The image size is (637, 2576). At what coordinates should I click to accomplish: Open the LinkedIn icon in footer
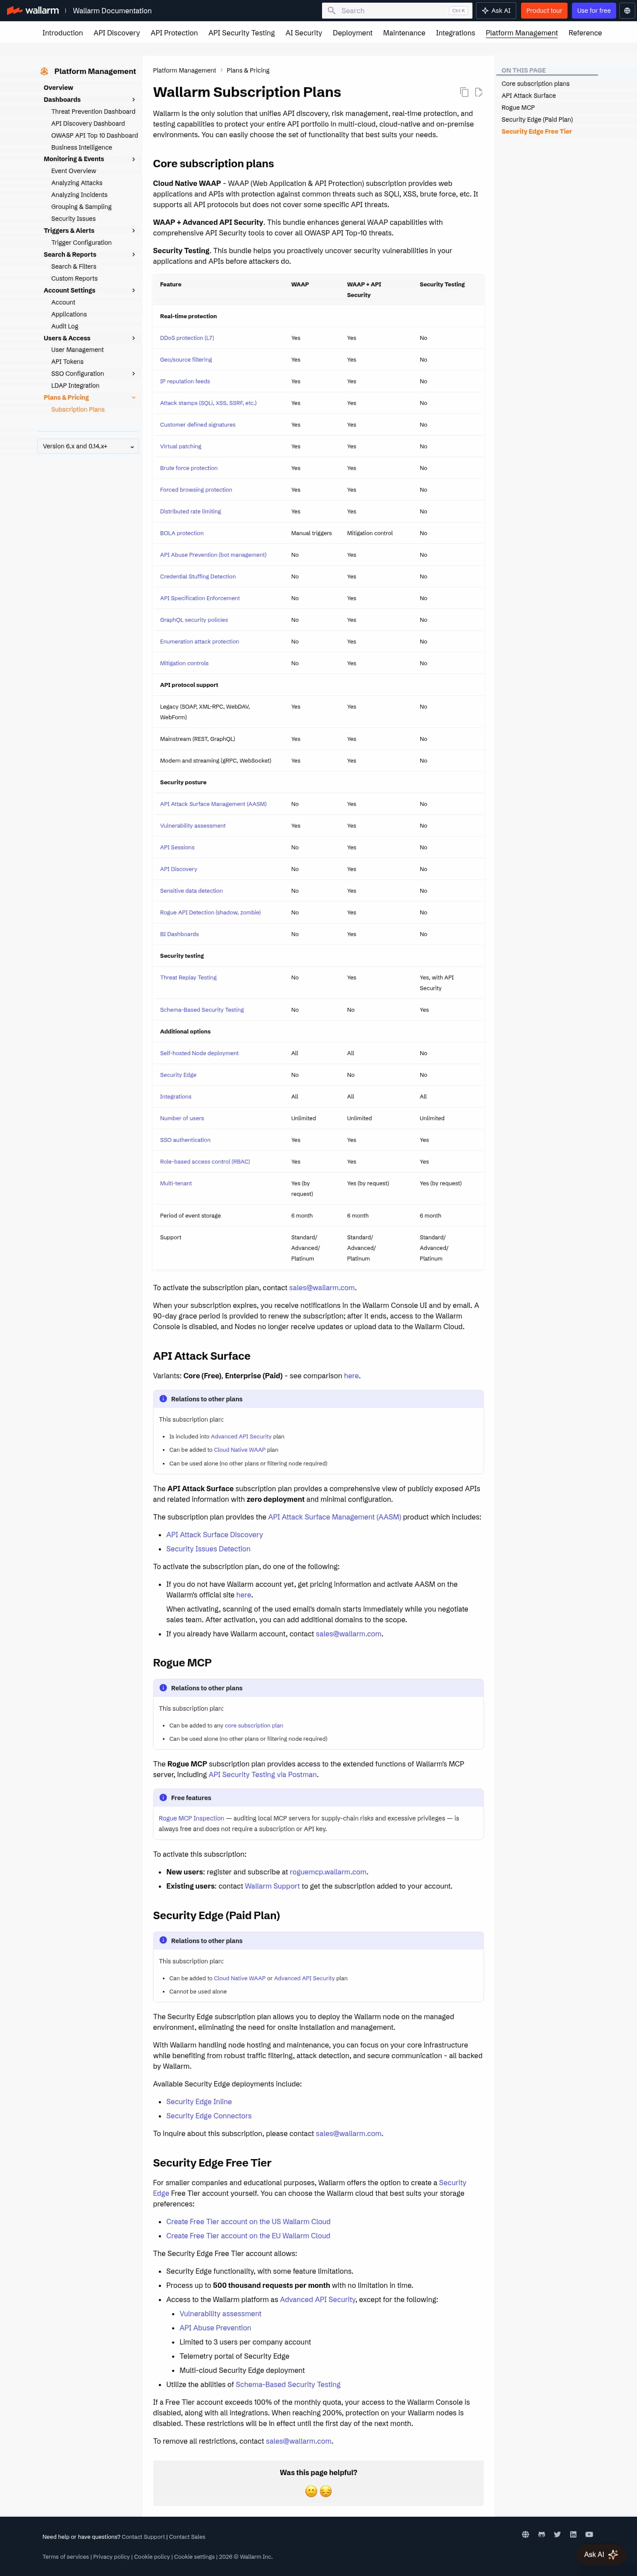coord(573,2534)
